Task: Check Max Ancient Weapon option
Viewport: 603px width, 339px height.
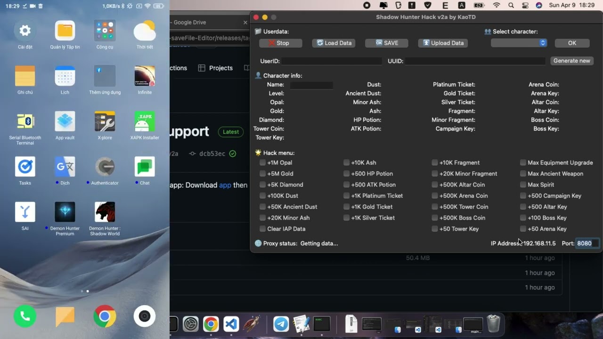Action: (523, 174)
